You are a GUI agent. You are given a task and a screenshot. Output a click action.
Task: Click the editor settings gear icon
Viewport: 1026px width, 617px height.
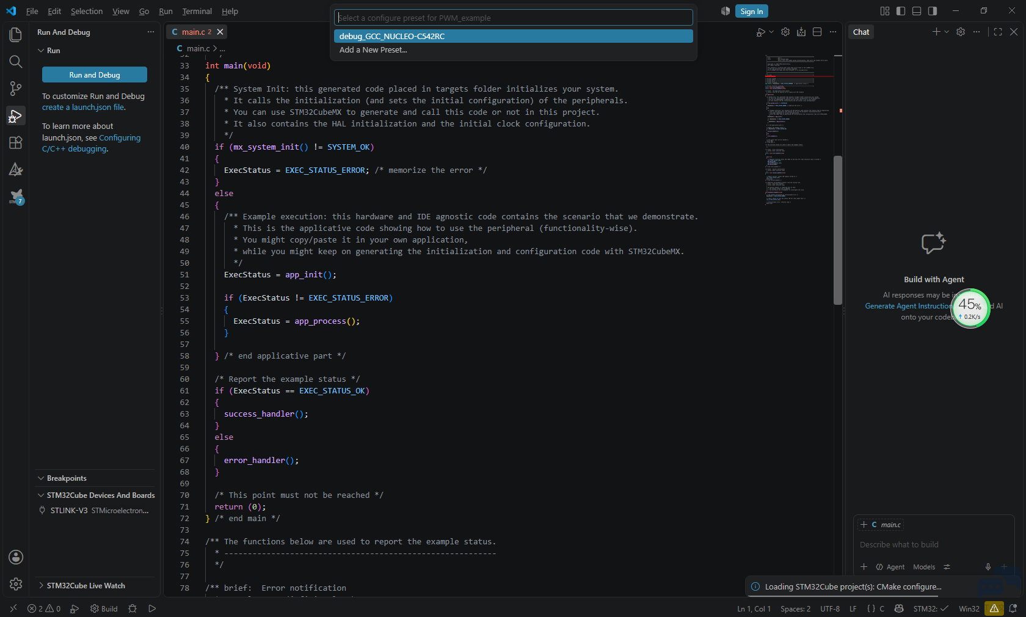point(785,32)
